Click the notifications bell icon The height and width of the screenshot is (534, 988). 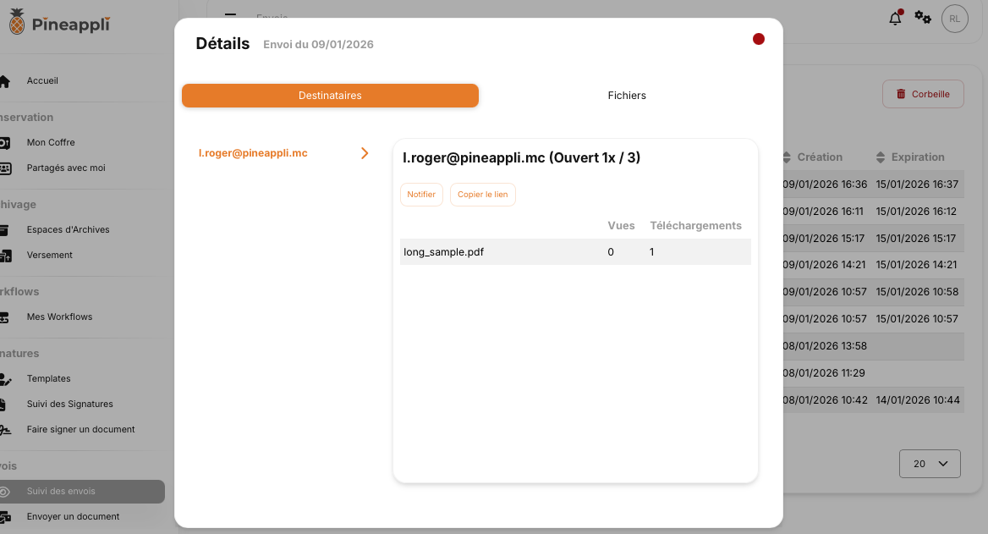tap(895, 19)
